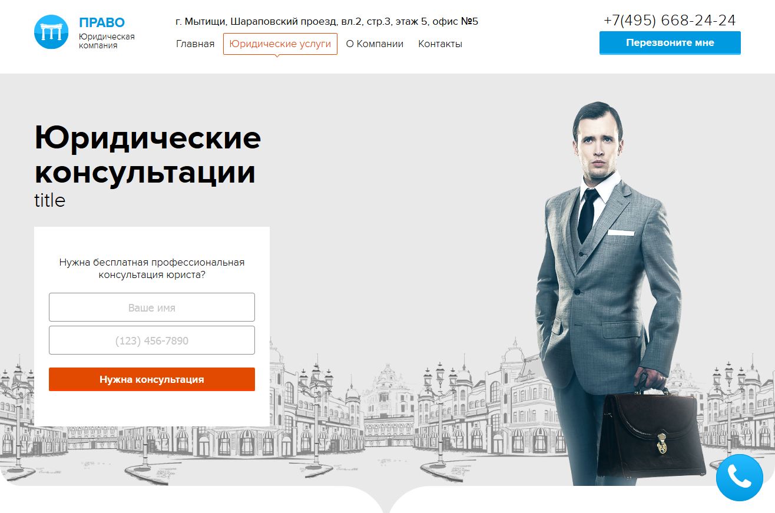Click the Юридическая компания tagline under logo

coord(107,41)
